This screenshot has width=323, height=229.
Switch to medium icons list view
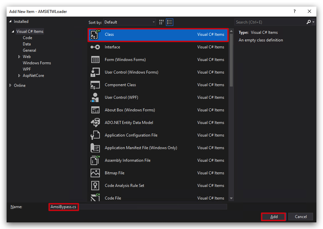[170, 22]
